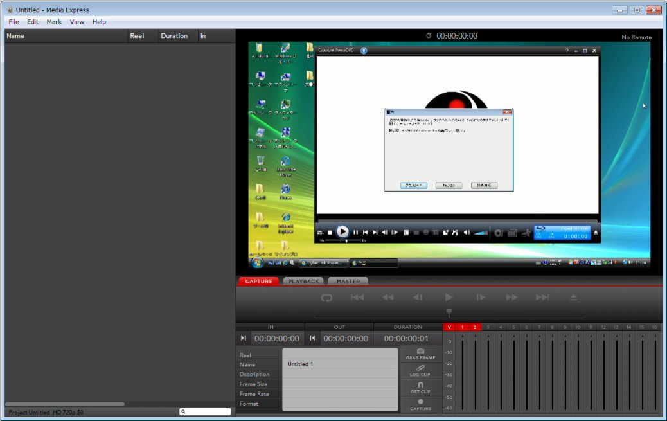This screenshot has width=667, height=421.
Task: Enable audio channel 4
Action: [x=501, y=327]
